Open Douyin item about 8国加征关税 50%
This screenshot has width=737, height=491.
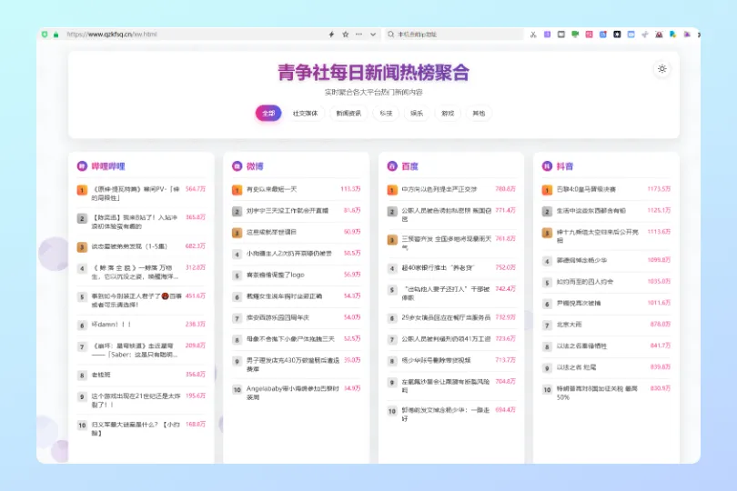tap(597, 393)
